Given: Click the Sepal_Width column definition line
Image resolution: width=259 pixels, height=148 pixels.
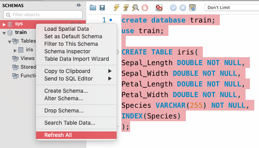Looking at the screenshot, I should click(x=181, y=73).
